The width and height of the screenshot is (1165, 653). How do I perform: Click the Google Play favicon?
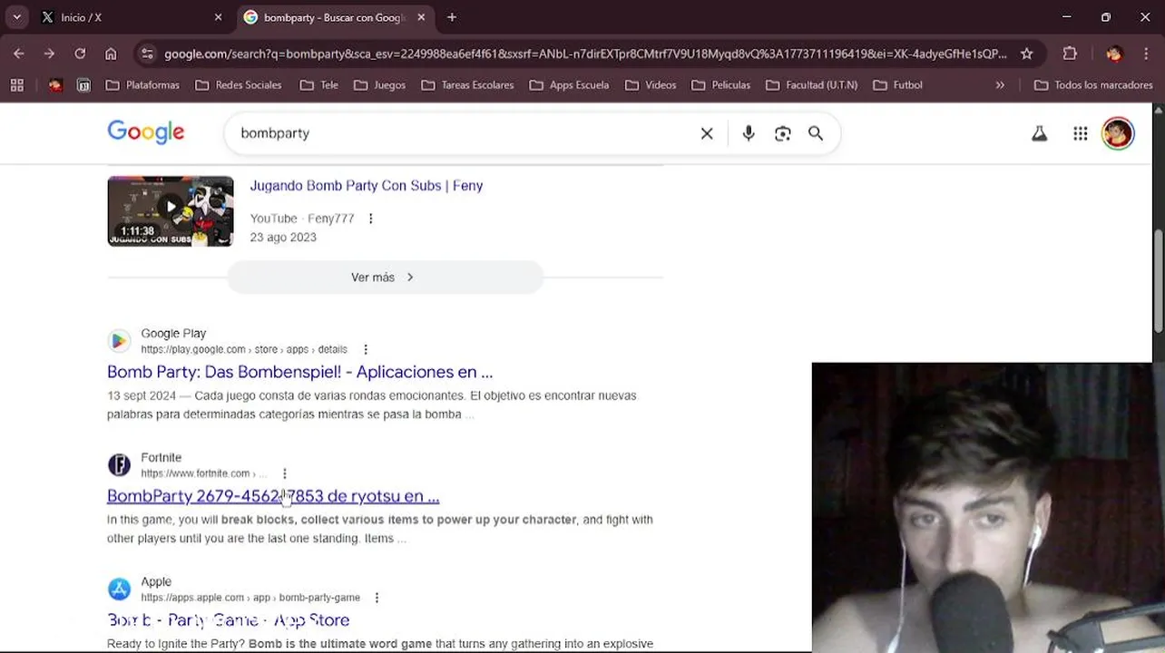click(x=119, y=341)
